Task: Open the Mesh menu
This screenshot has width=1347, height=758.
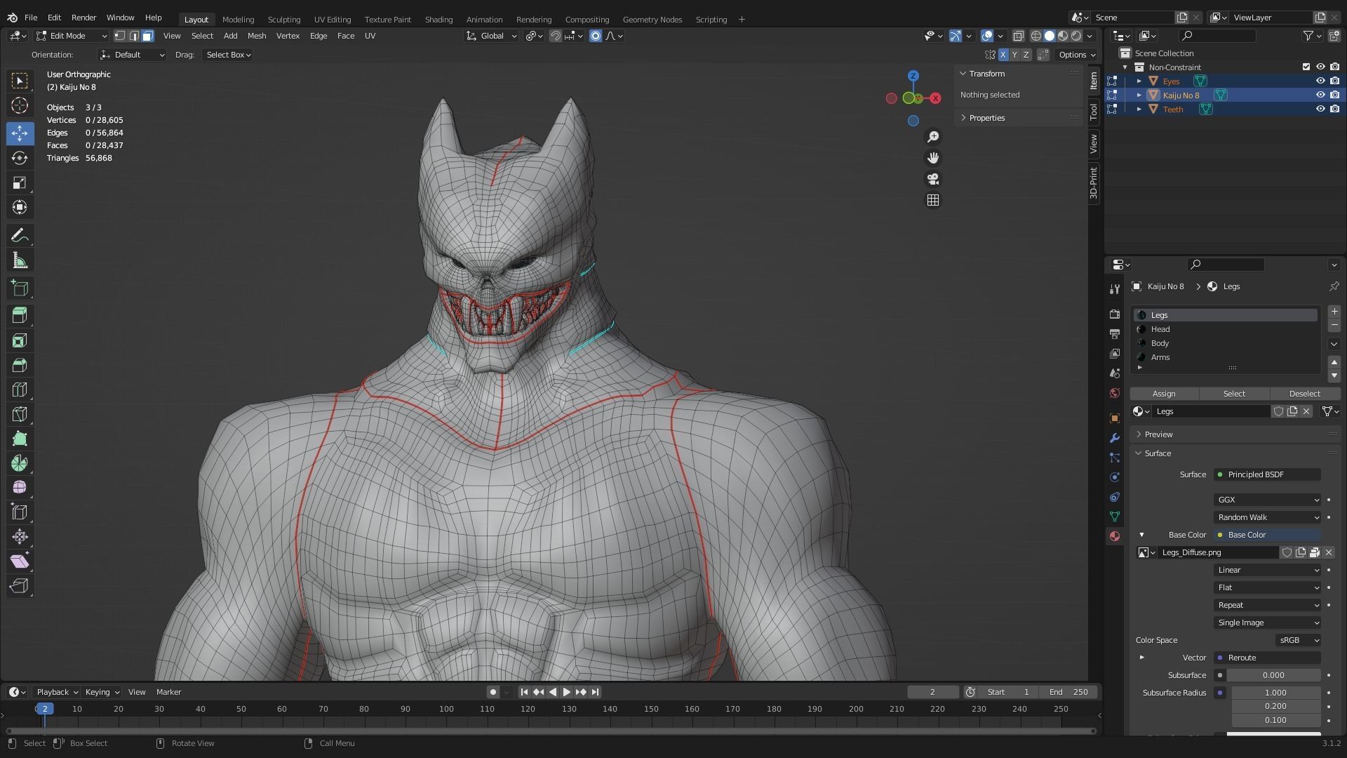Action: [x=257, y=36]
